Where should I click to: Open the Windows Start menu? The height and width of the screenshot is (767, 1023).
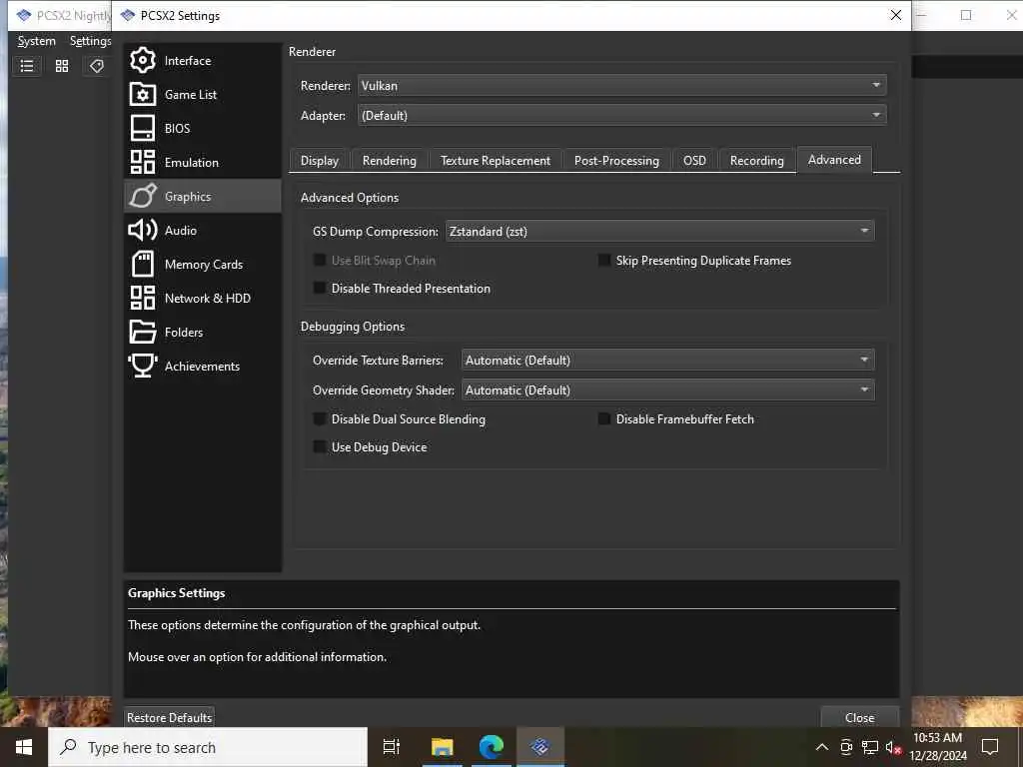pos(24,747)
